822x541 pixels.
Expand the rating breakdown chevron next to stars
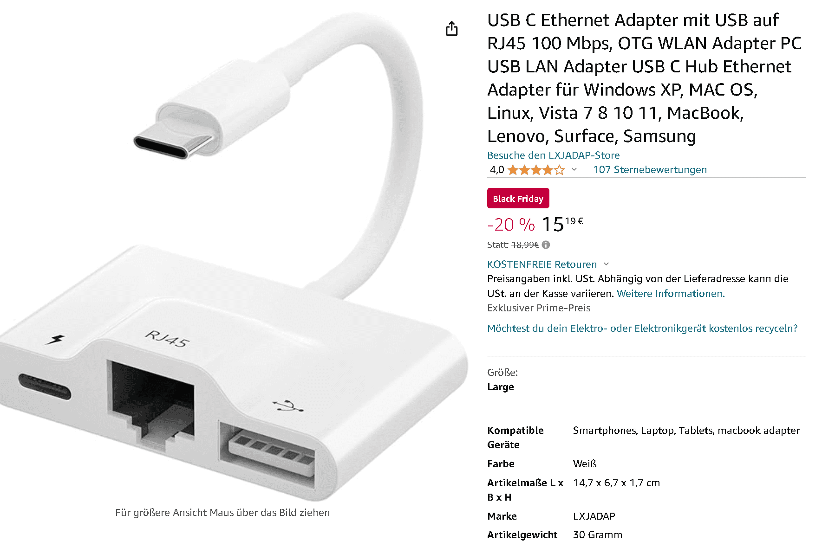click(x=574, y=169)
